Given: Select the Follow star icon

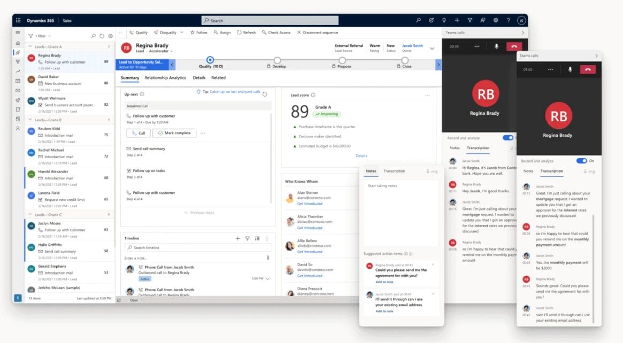Looking at the screenshot, I should pos(193,33).
